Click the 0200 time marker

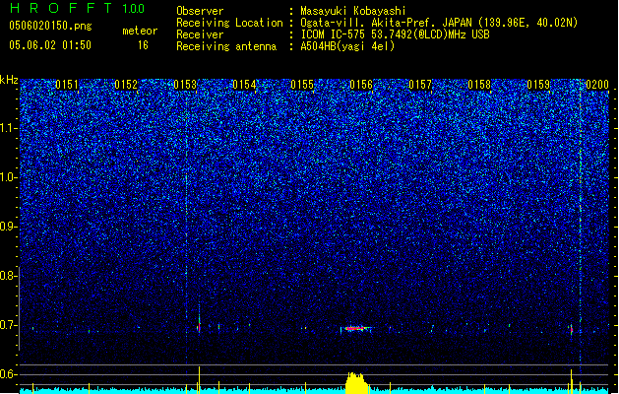tap(597, 85)
